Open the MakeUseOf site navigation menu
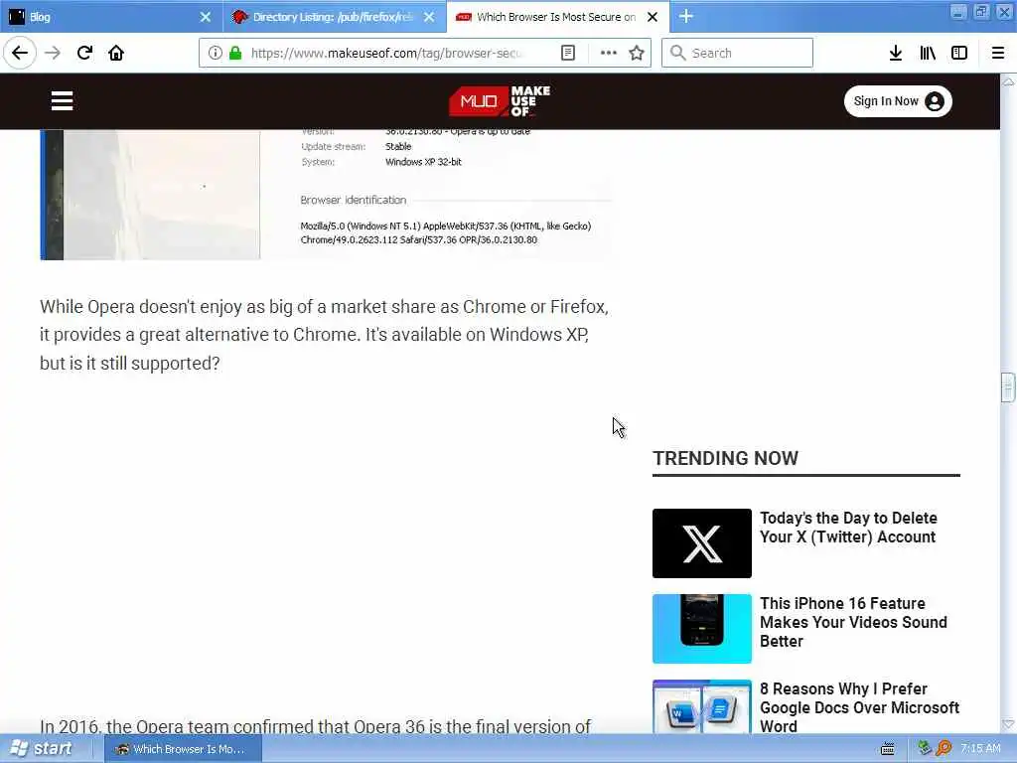The width and height of the screenshot is (1017, 763). pyautogui.click(x=63, y=101)
